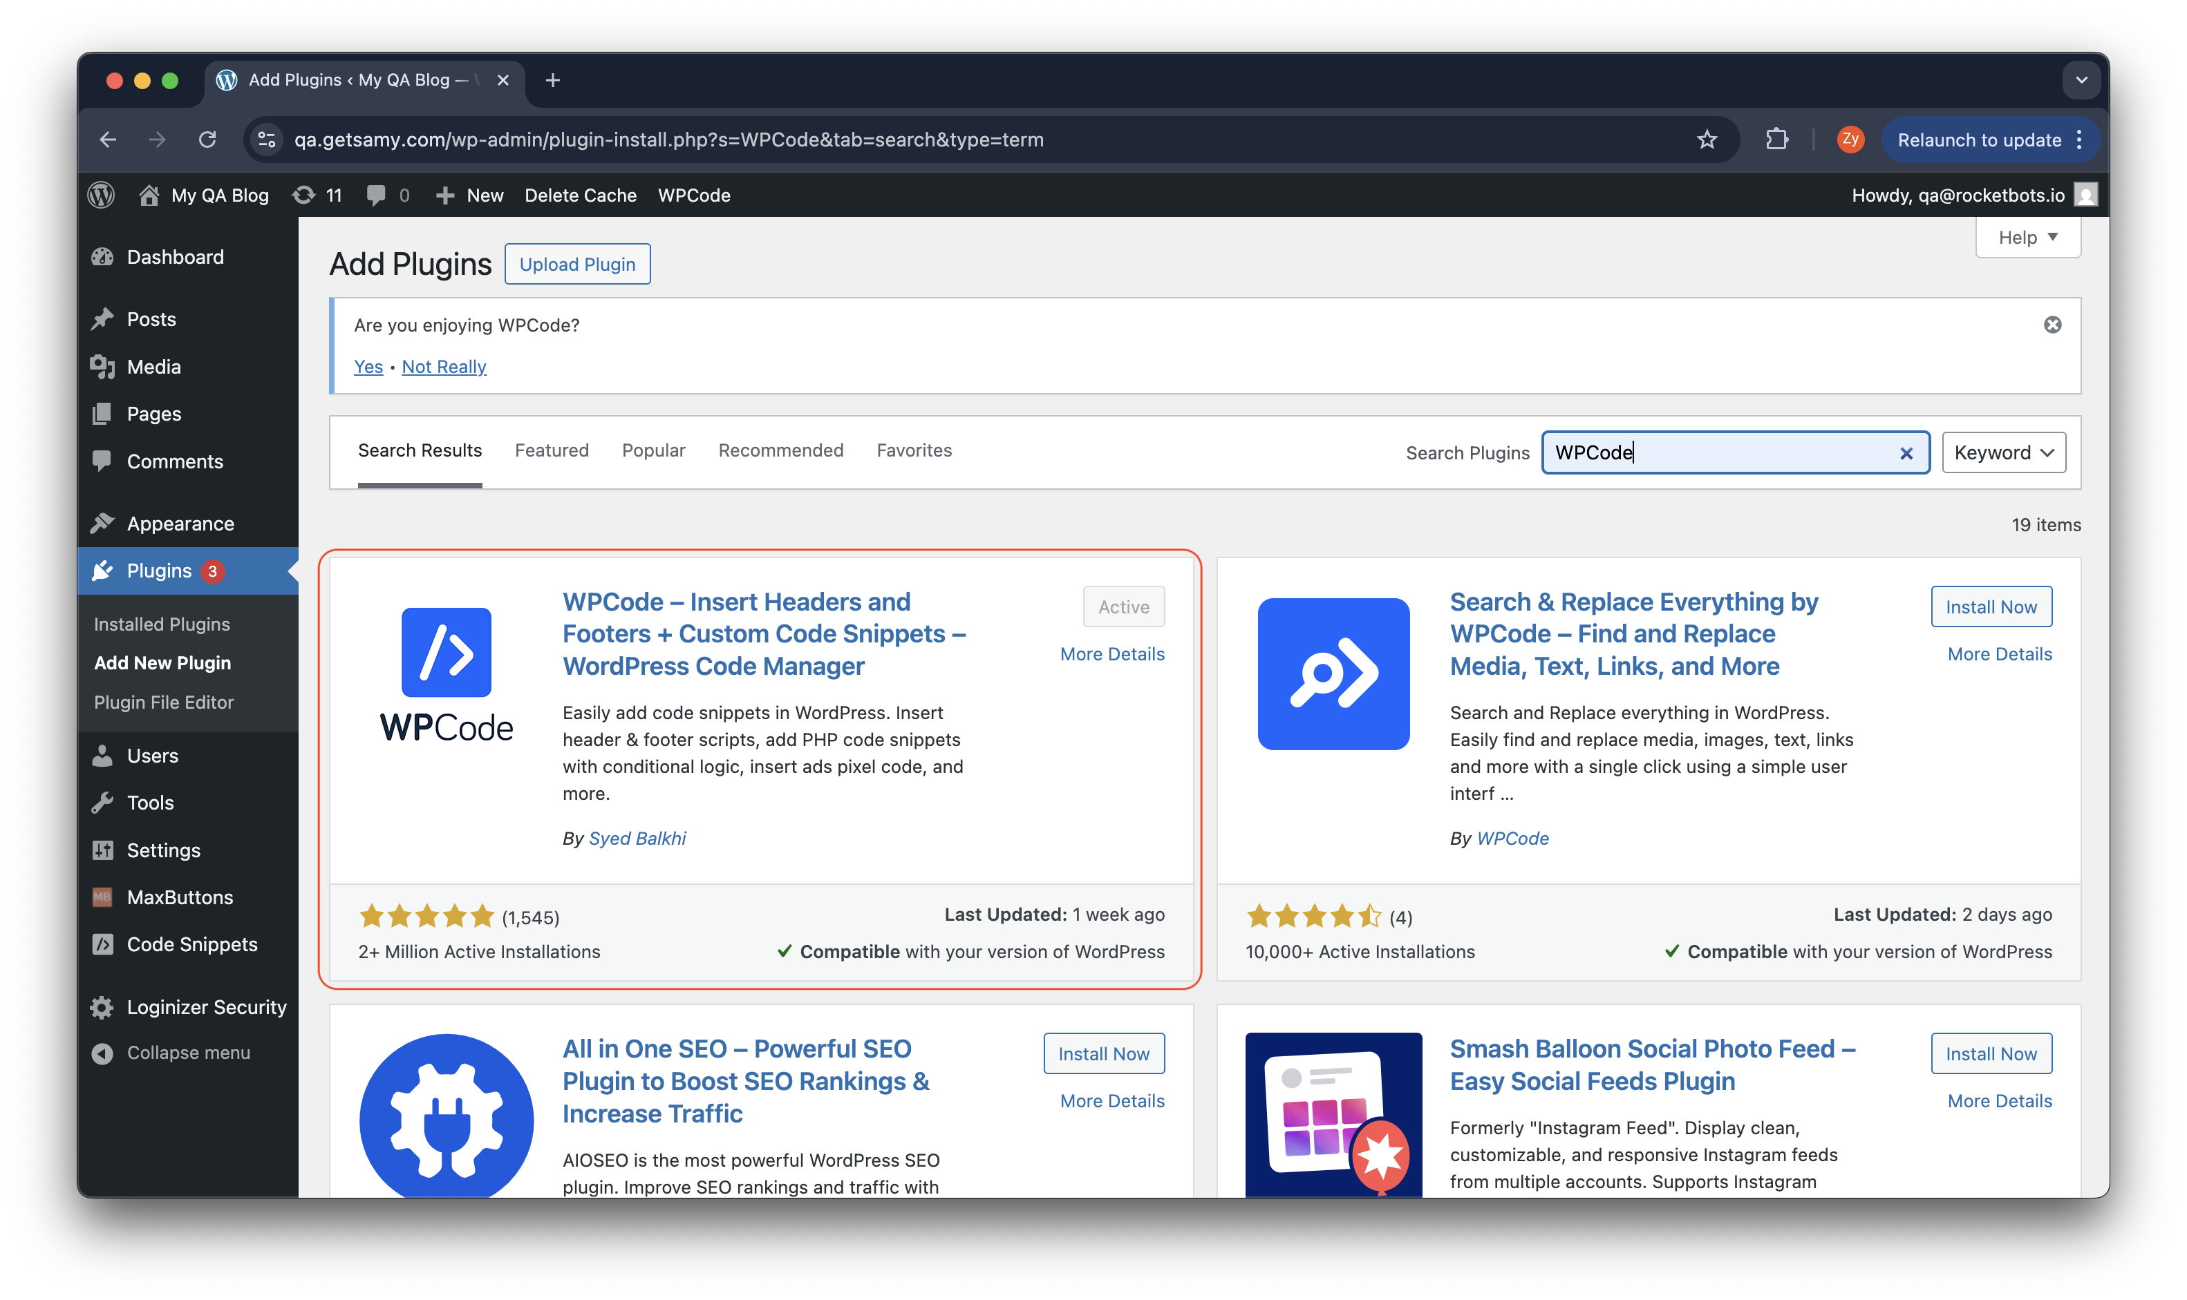Viewport: 2187px width, 1300px height.
Task: Open the browser tab list chevron
Action: 2081,79
